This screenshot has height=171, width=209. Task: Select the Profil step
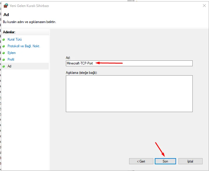click(x=11, y=60)
